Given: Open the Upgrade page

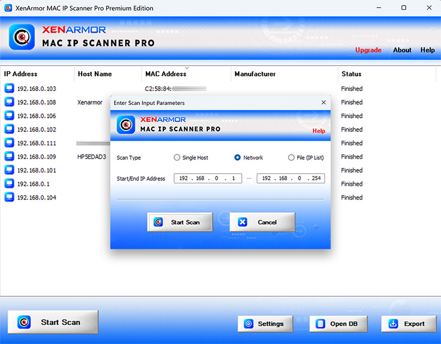Looking at the screenshot, I should [x=368, y=50].
